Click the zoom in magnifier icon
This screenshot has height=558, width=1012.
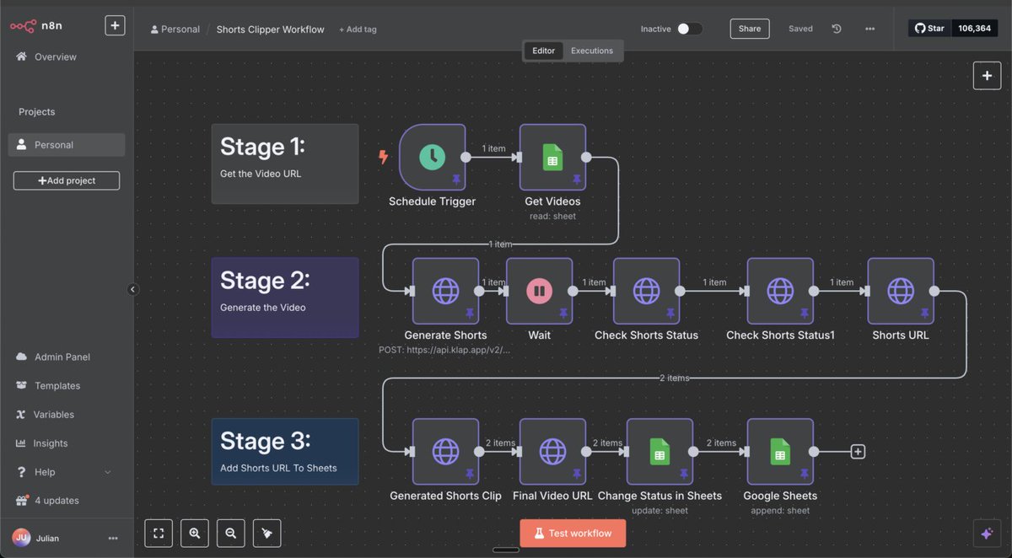194,533
